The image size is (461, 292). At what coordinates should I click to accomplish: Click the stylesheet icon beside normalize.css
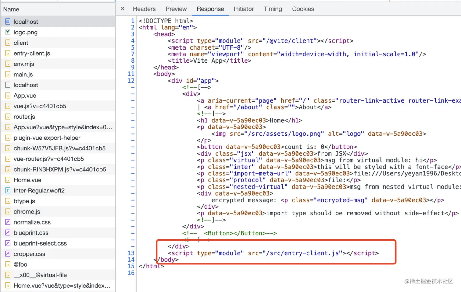[x=8, y=222]
